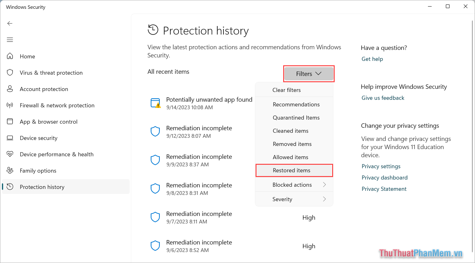Select the Account protection person icon
Viewport: 475px width, 263px height.
point(10,89)
